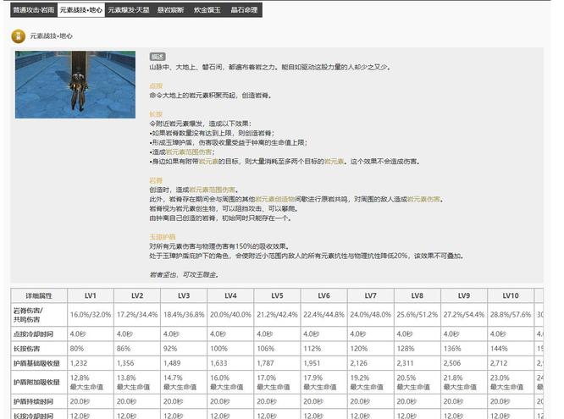This screenshot has height=419, width=564.
Task: Click the 1,232 shield absorption cell
Action: (91, 363)
